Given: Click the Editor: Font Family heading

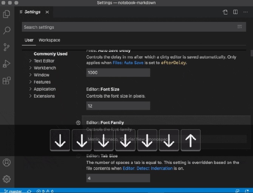Looking at the screenshot, I should (x=105, y=123).
